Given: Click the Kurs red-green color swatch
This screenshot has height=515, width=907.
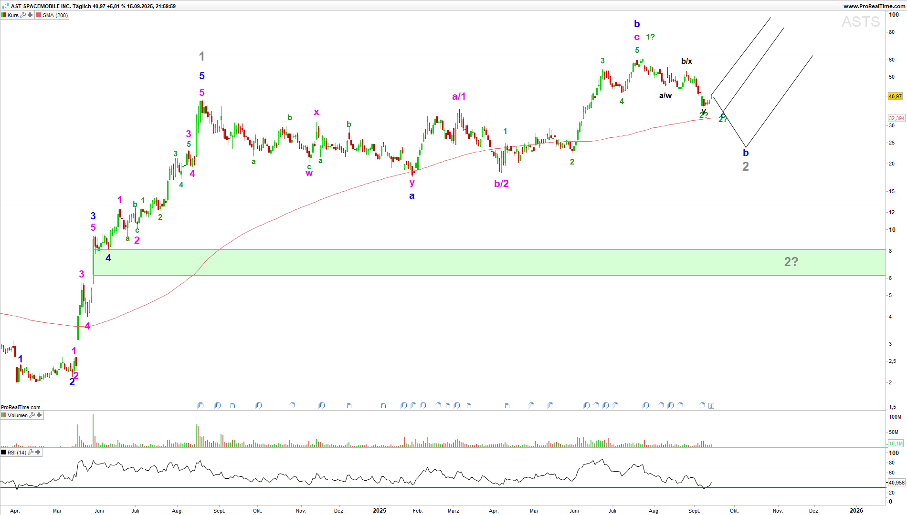Looking at the screenshot, I should point(4,15).
